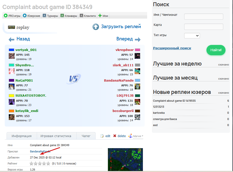This screenshot has width=233, height=172.
Task: Click vertyak_001's blue color swatch
Action: 12,50
